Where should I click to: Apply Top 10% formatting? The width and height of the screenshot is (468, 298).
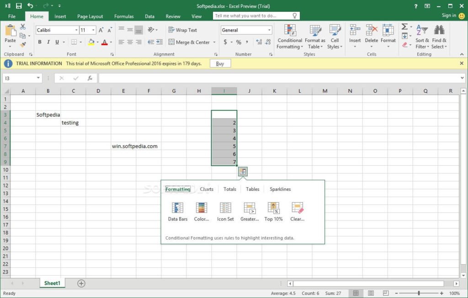pyautogui.click(x=273, y=212)
